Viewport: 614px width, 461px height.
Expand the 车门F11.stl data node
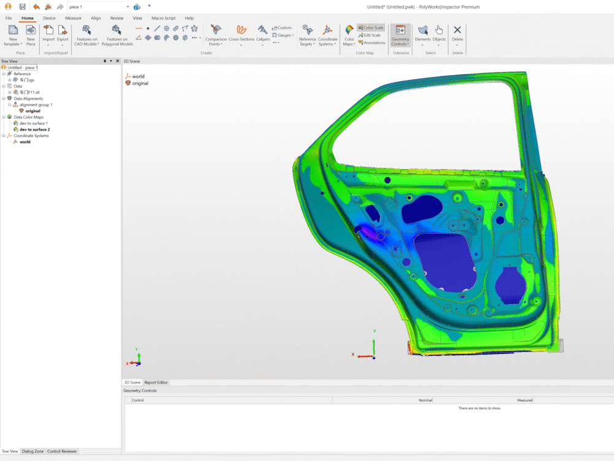9,93
